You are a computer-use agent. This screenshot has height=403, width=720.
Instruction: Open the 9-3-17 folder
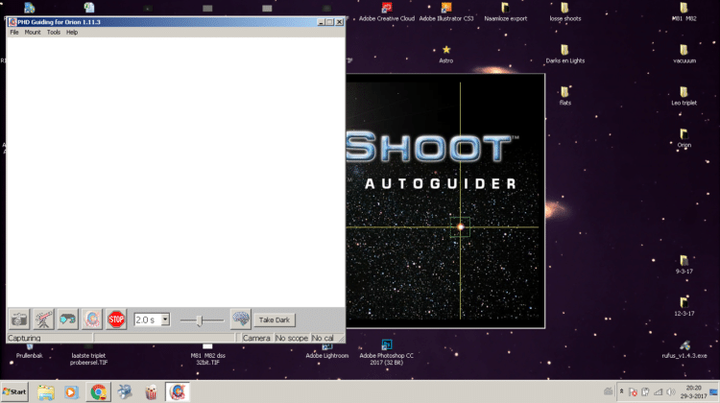[x=684, y=265]
